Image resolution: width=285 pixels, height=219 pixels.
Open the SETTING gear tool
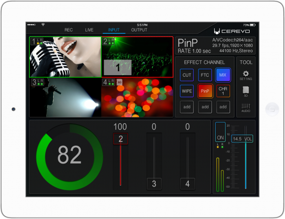coord(246,75)
